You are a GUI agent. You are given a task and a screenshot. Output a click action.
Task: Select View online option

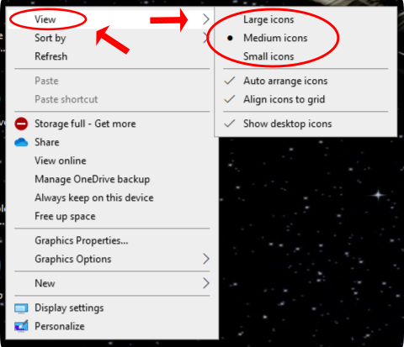coord(61,160)
